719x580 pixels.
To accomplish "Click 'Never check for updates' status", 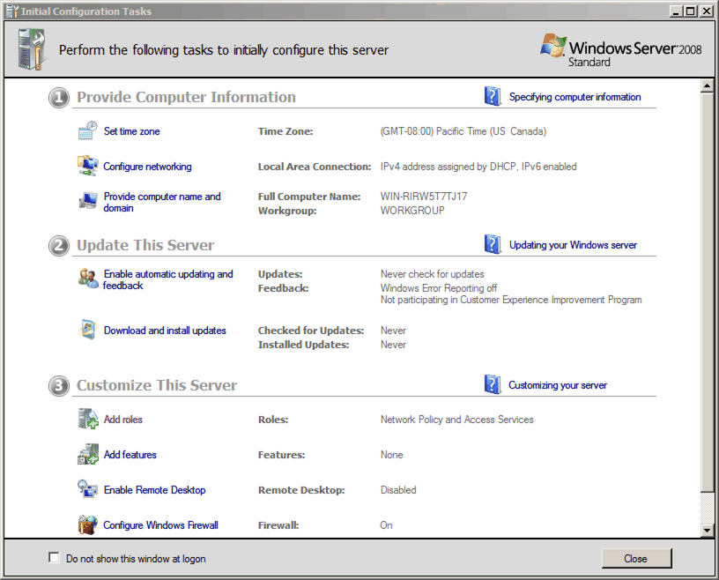I will click(432, 274).
